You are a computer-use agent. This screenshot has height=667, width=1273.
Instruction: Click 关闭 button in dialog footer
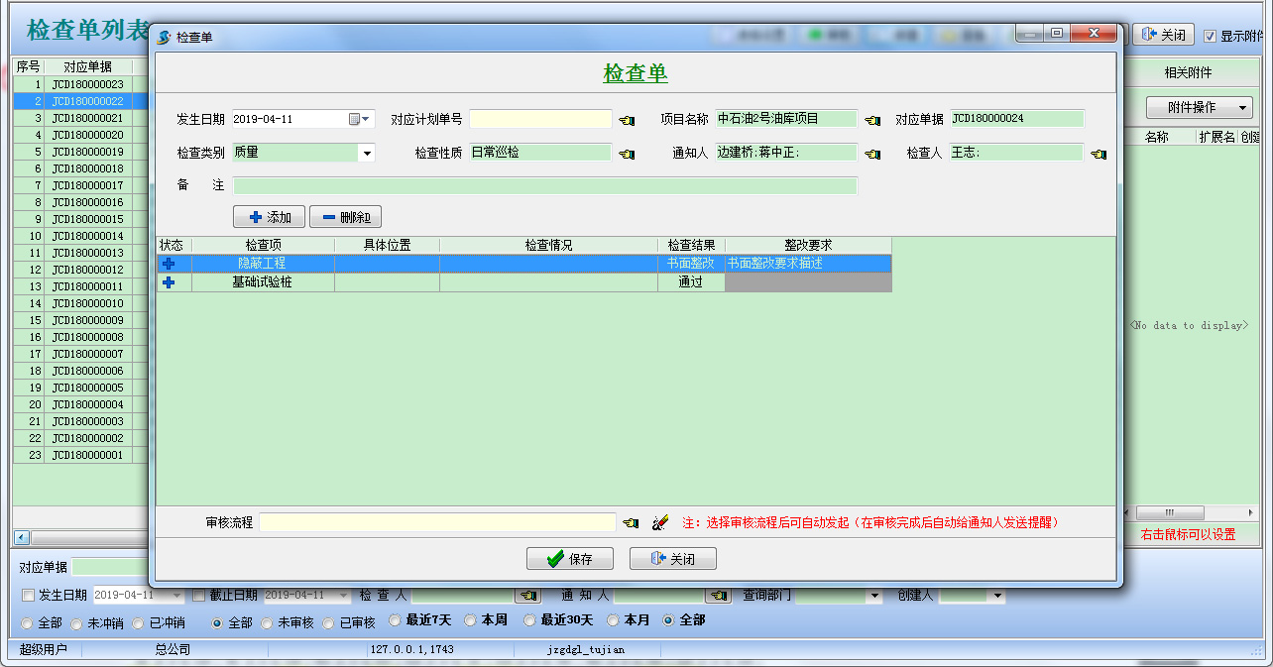[672, 559]
